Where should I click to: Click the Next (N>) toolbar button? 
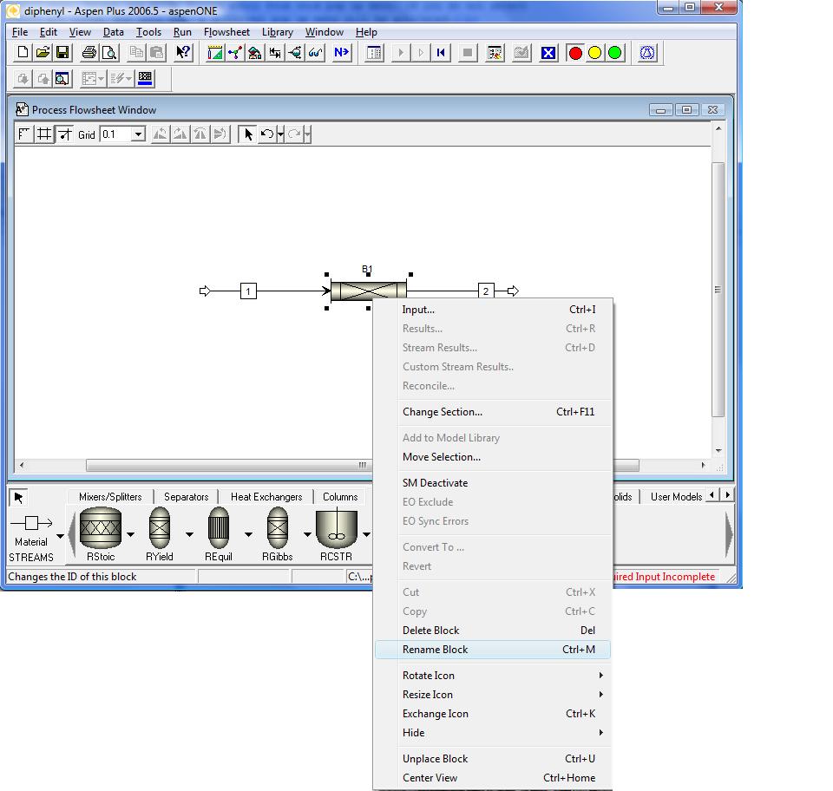[342, 53]
